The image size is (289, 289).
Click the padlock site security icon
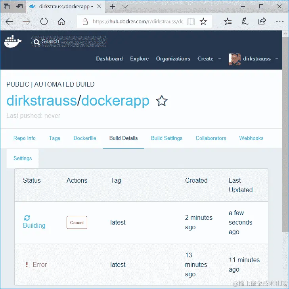click(85, 22)
